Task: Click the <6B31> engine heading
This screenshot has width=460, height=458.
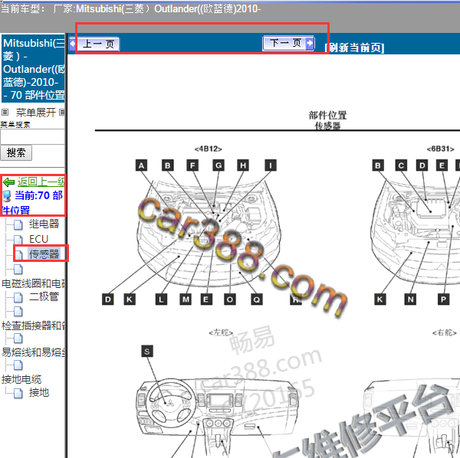Action: pyautogui.click(x=440, y=149)
